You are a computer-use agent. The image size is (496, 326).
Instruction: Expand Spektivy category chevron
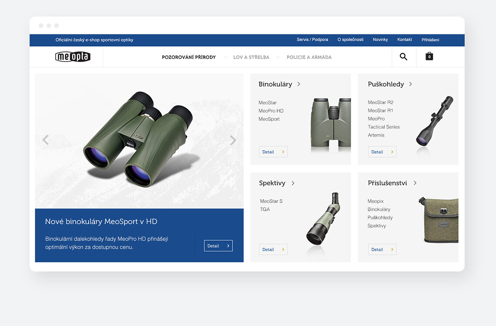[x=293, y=183]
